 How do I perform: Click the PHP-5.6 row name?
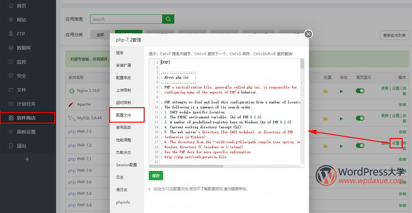[x=84, y=182]
